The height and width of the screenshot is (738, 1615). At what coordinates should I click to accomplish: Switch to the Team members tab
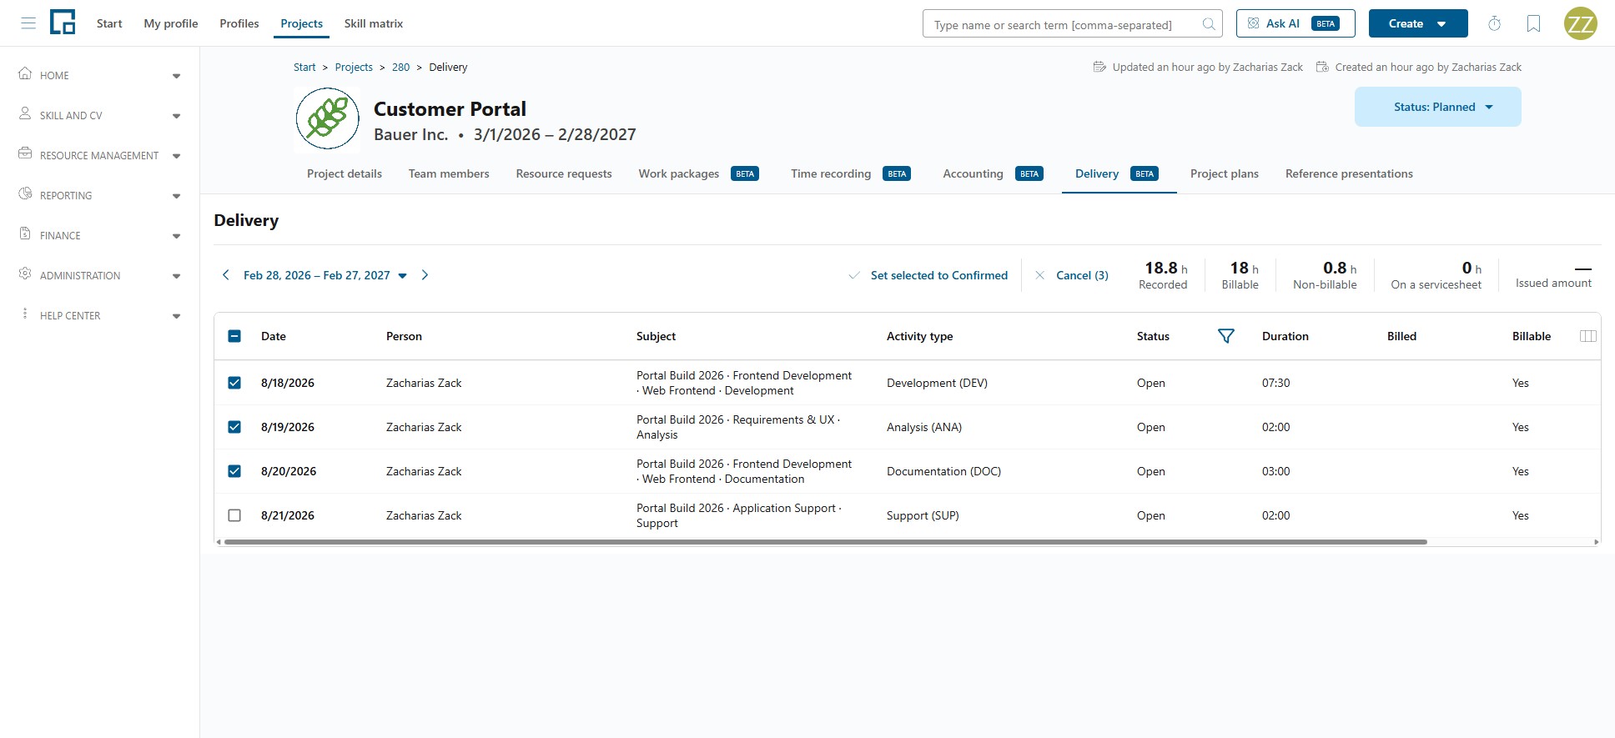pos(449,173)
